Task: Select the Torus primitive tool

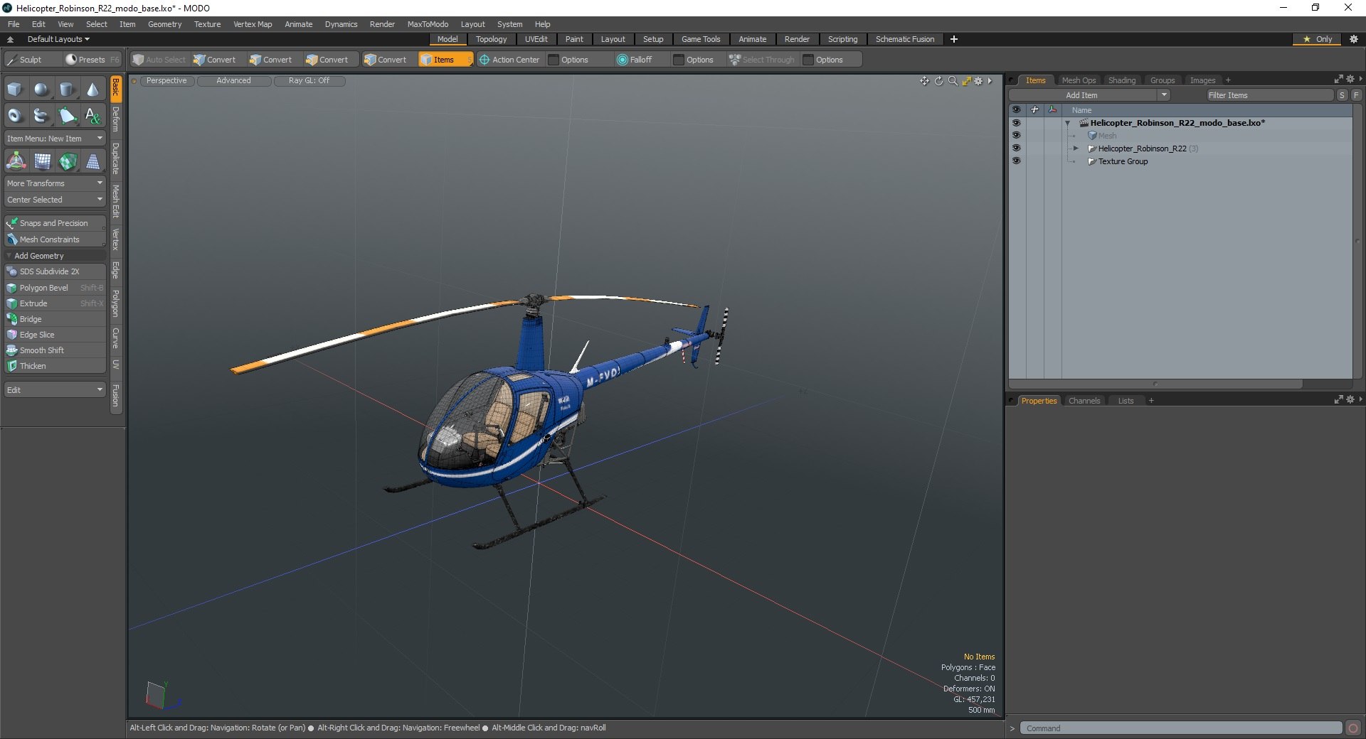Action: (15, 115)
